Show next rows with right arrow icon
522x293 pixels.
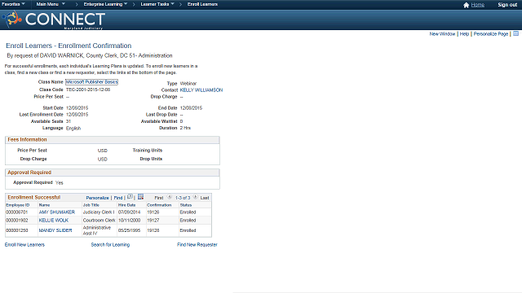point(196,197)
